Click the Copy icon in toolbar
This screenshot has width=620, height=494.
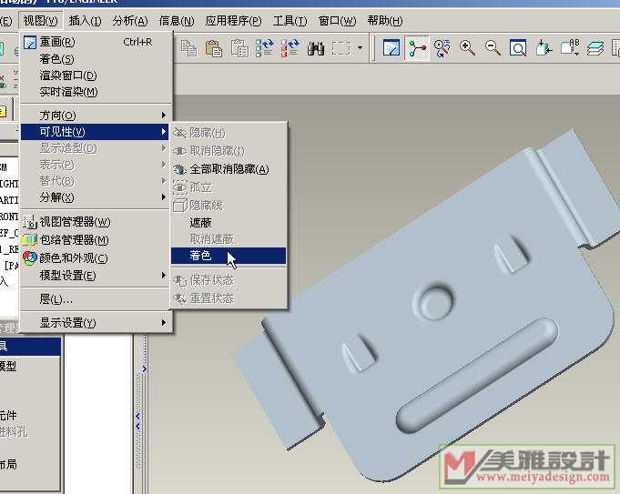189,48
